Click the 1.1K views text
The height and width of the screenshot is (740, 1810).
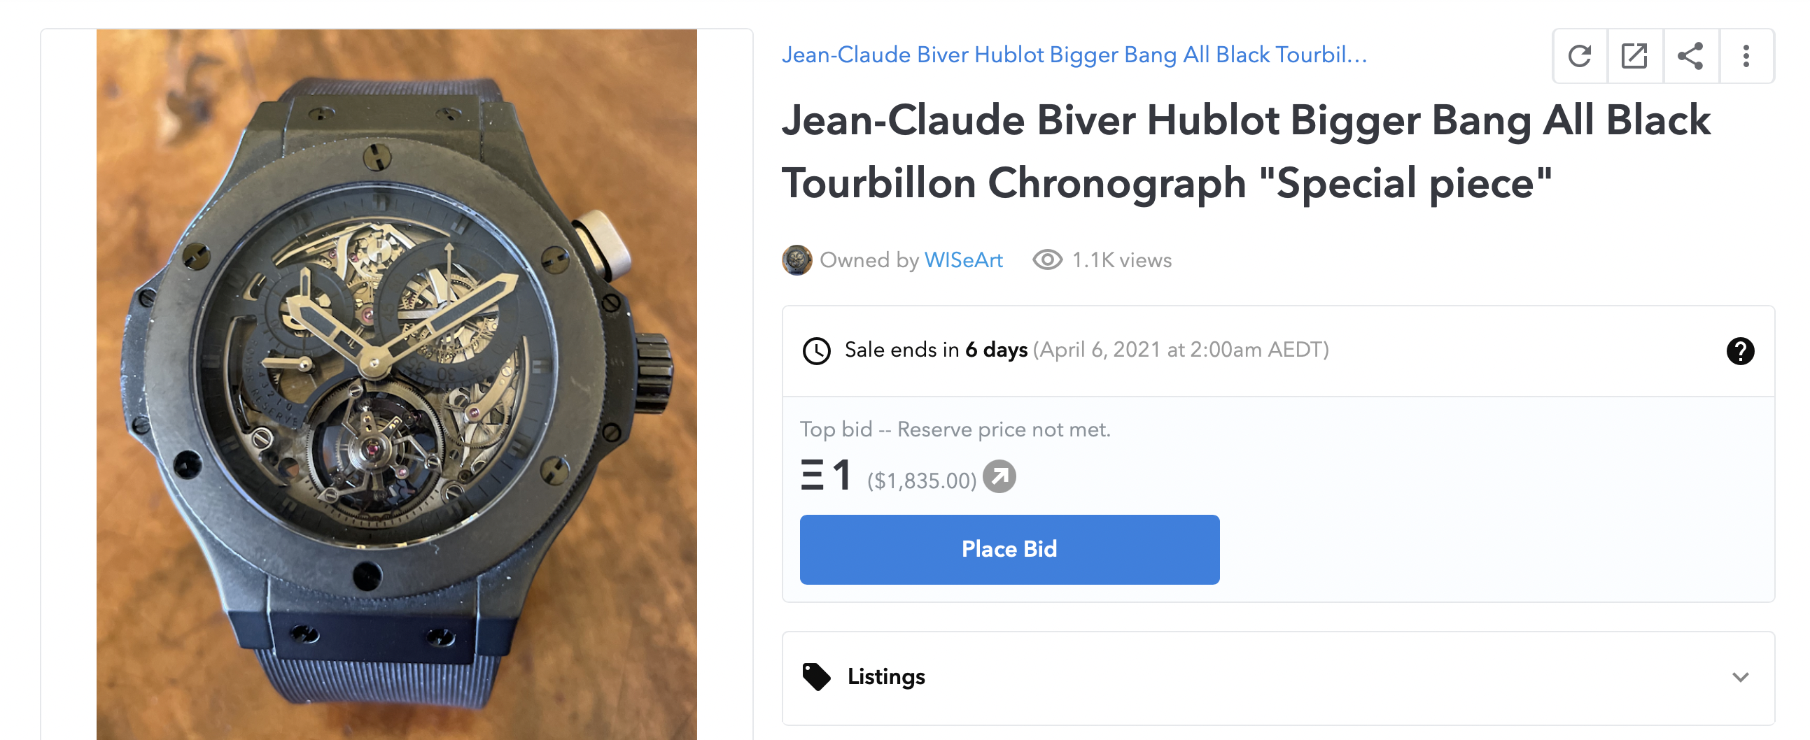(1121, 260)
